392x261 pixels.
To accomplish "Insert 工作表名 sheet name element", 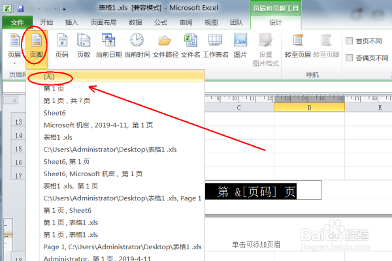I will coord(216,46).
